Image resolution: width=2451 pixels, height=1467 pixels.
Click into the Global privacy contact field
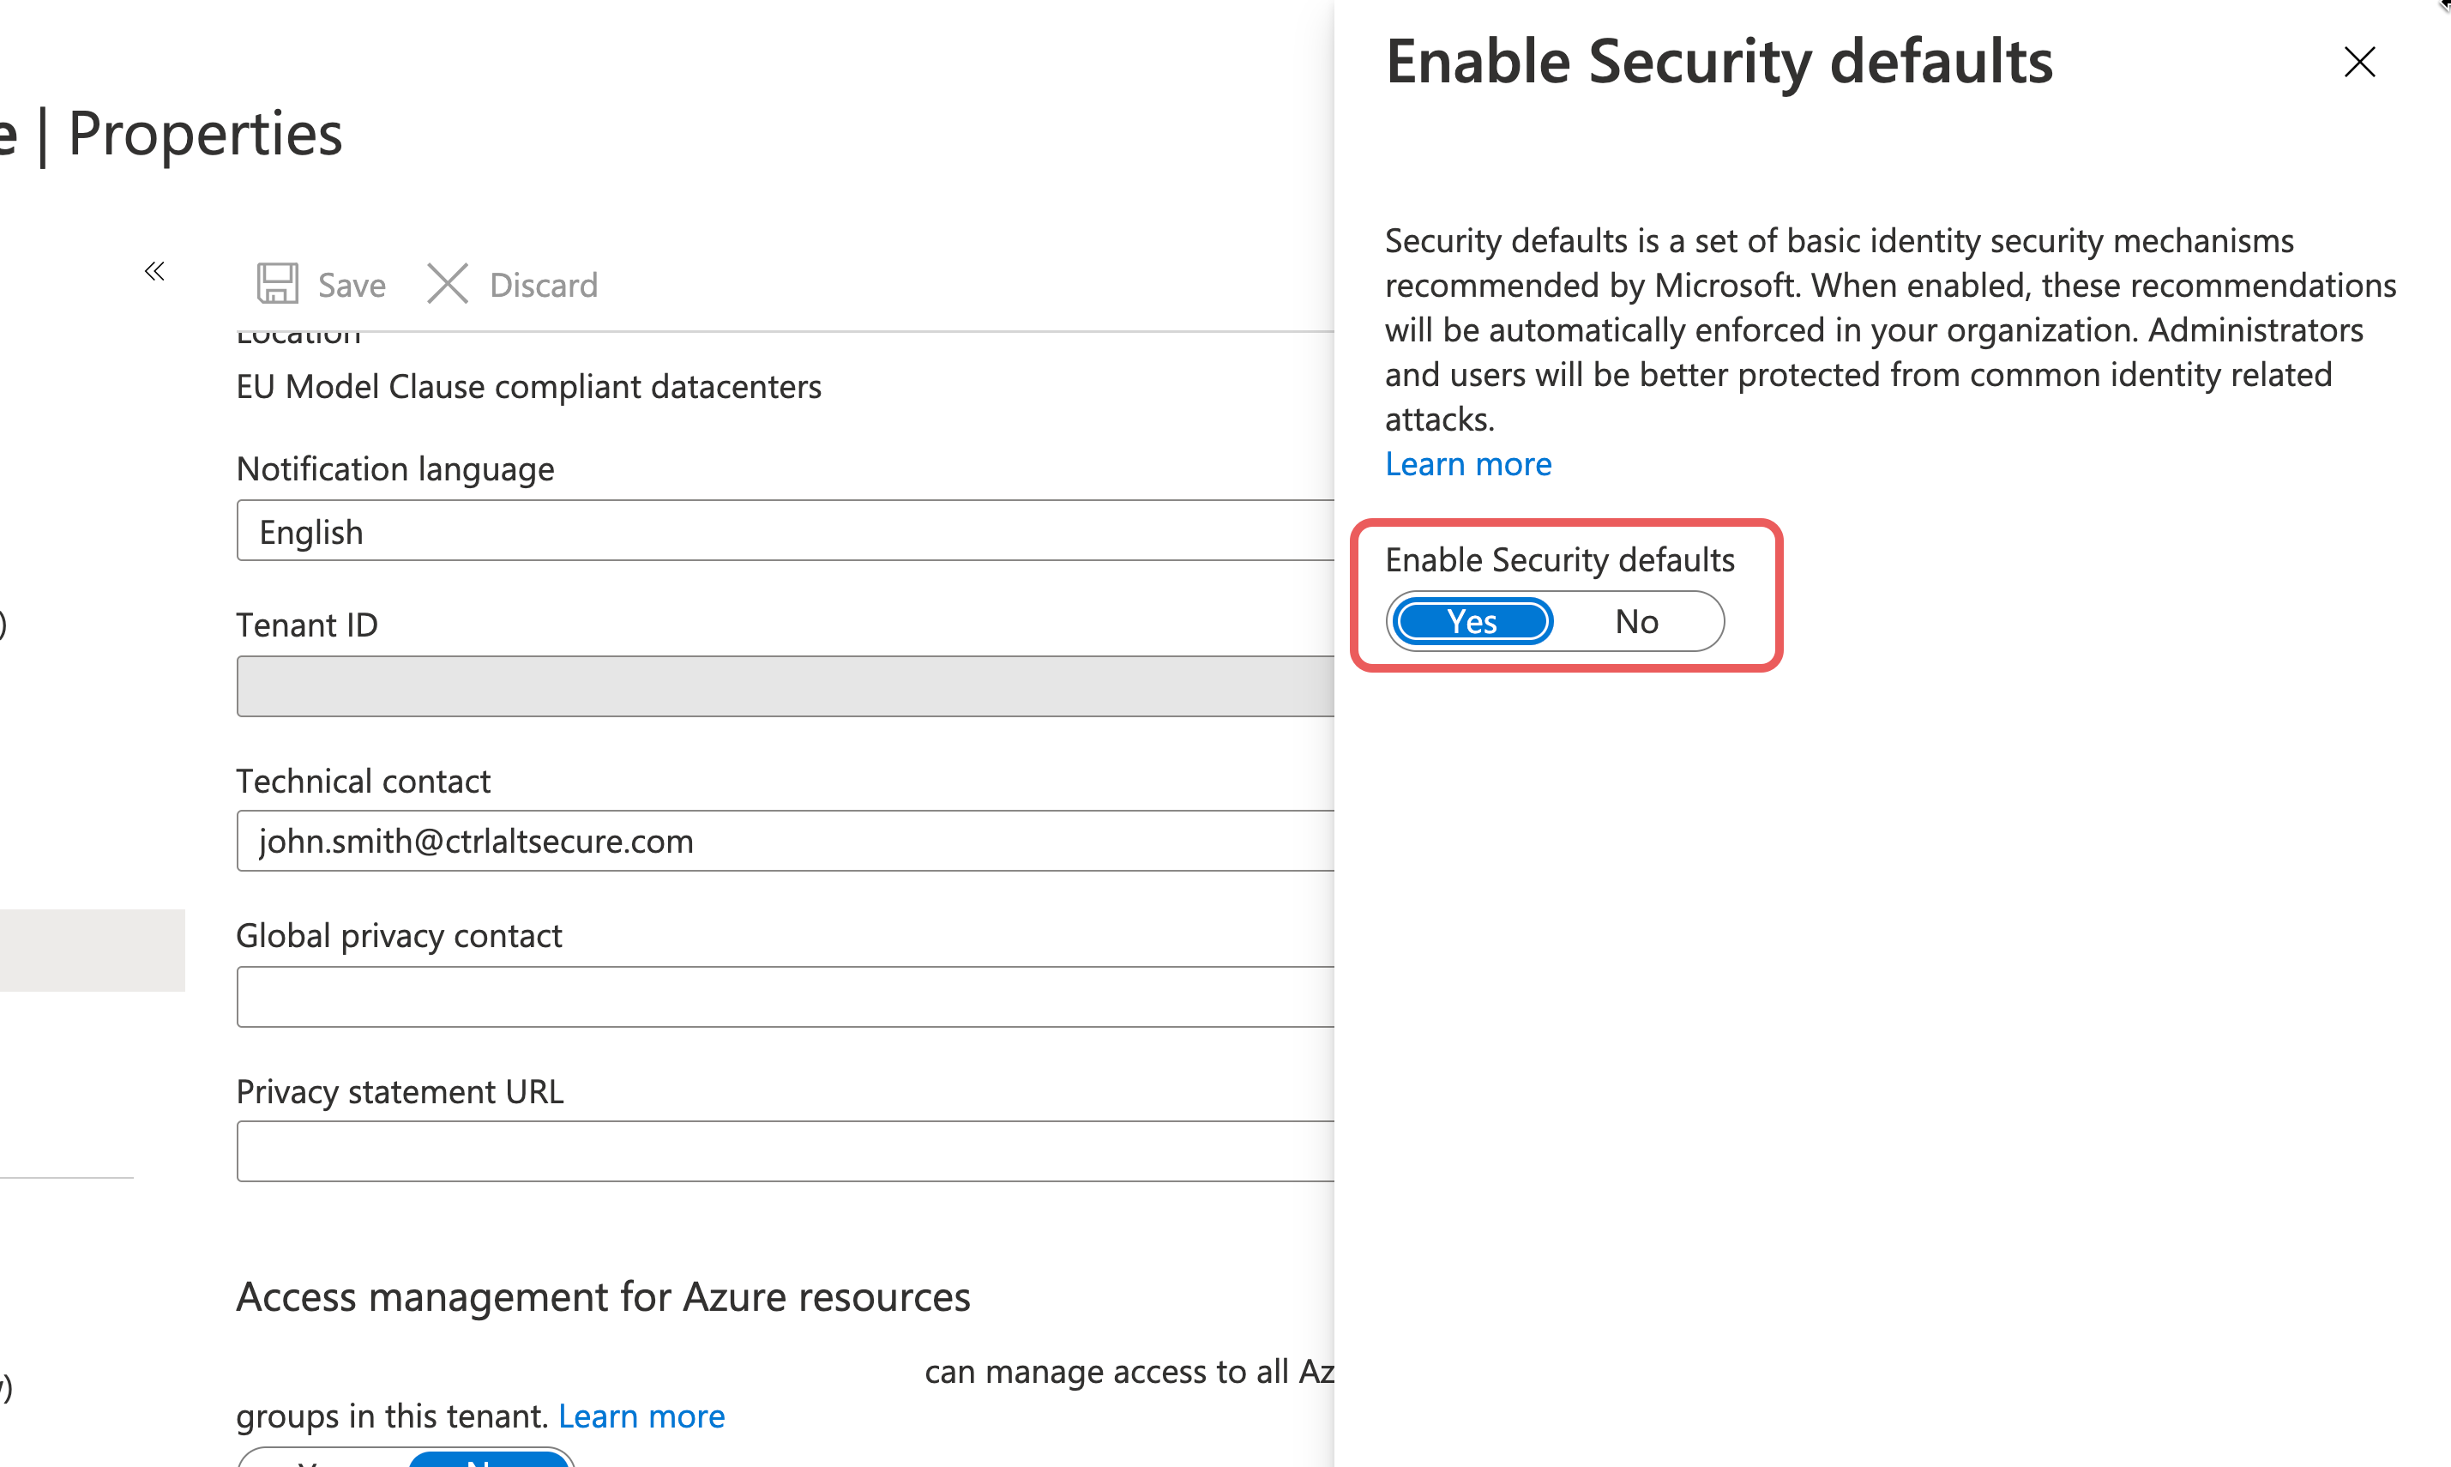pyautogui.click(x=786, y=997)
